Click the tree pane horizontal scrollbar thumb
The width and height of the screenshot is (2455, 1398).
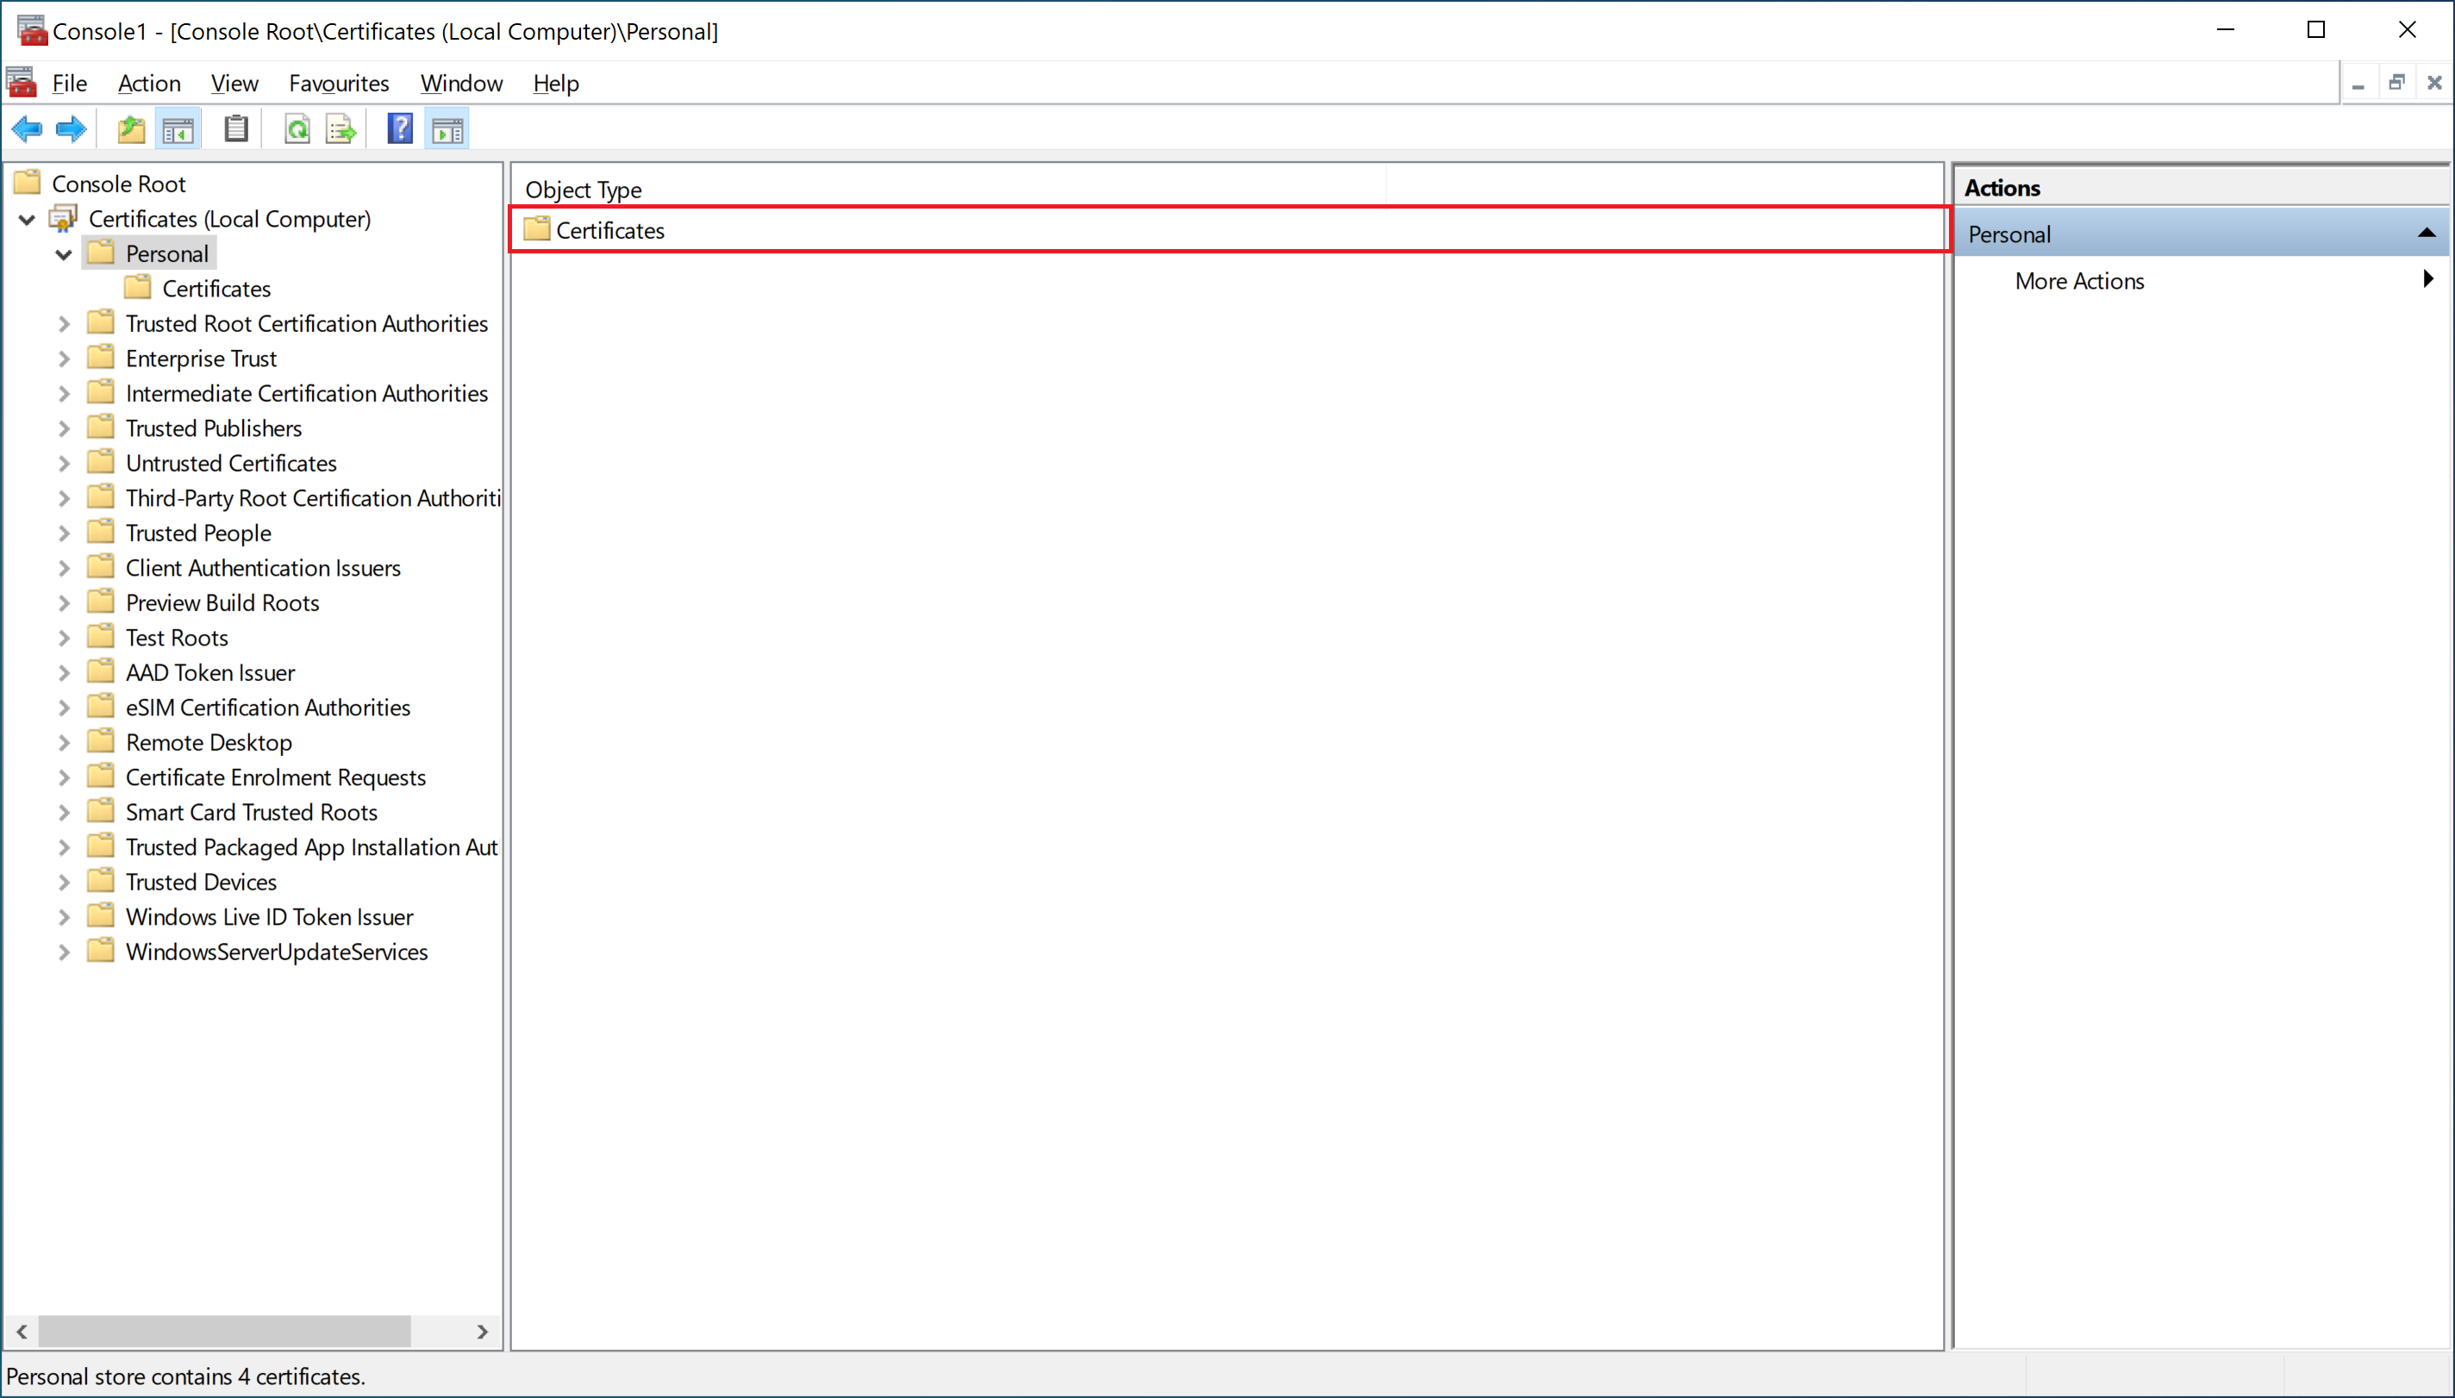[x=224, y=1331]
